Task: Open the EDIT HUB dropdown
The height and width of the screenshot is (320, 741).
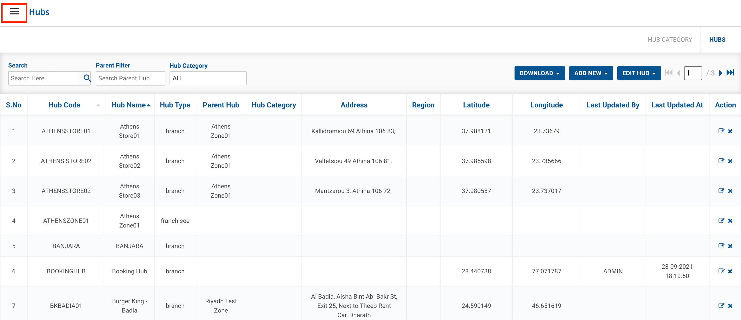Action: click(639, 73)
